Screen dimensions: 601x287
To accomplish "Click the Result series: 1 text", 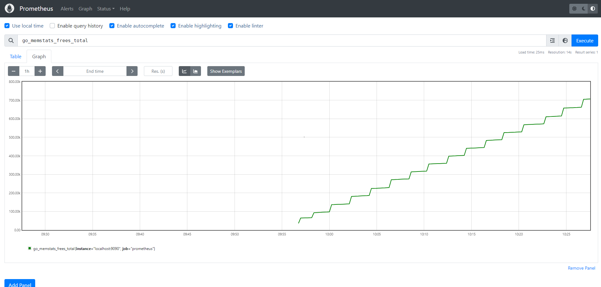I will click(x=586, y=52).
